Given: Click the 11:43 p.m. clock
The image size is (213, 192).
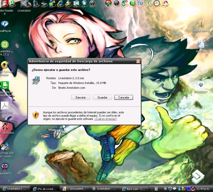Looking at the screenshot, I should [x=203, y=189].
